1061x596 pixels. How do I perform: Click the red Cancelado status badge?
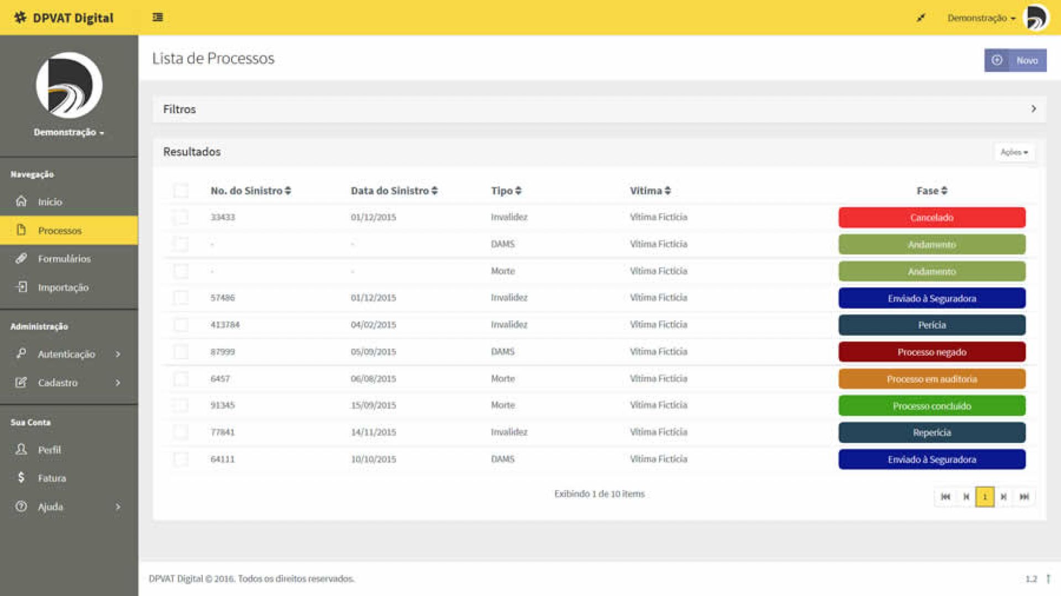tap(932, 218)
